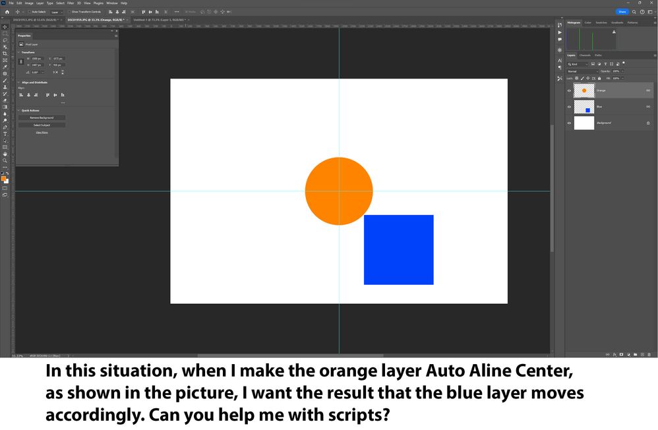Image resolution: width=658 pixels, height=430 pixels.
Task: Select the Move tool
Action: click(x=5, y=27)
